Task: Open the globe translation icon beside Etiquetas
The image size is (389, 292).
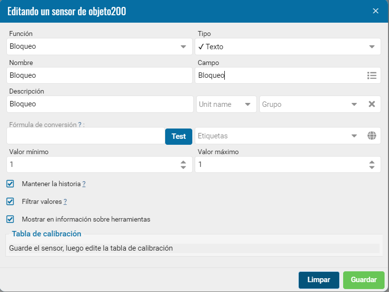Action: 372,135
